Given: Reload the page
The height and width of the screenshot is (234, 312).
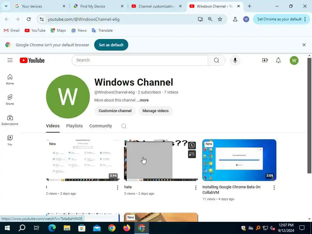Looking at the screenshot, I should tap(29, 19).
